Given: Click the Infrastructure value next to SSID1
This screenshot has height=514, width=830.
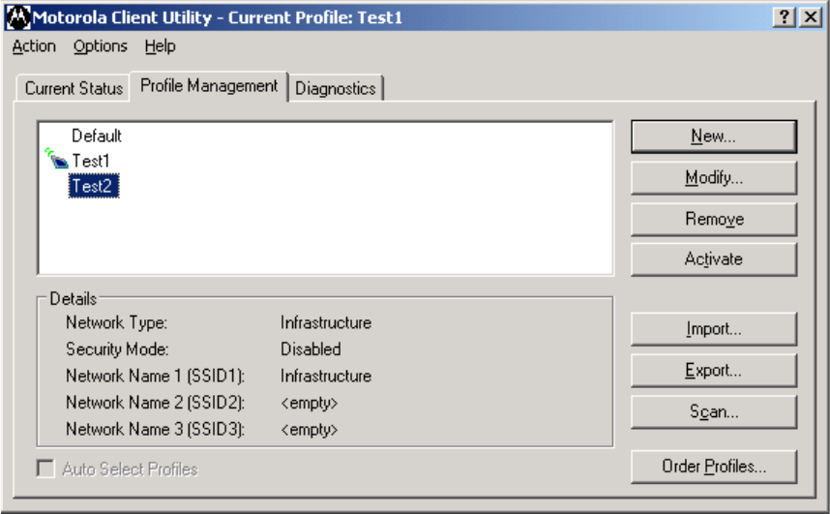Looking at the screenshot, I should pyautogui.click(x=326, y=376).
